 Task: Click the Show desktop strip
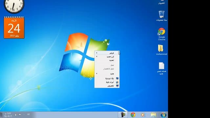pos(1,115)
